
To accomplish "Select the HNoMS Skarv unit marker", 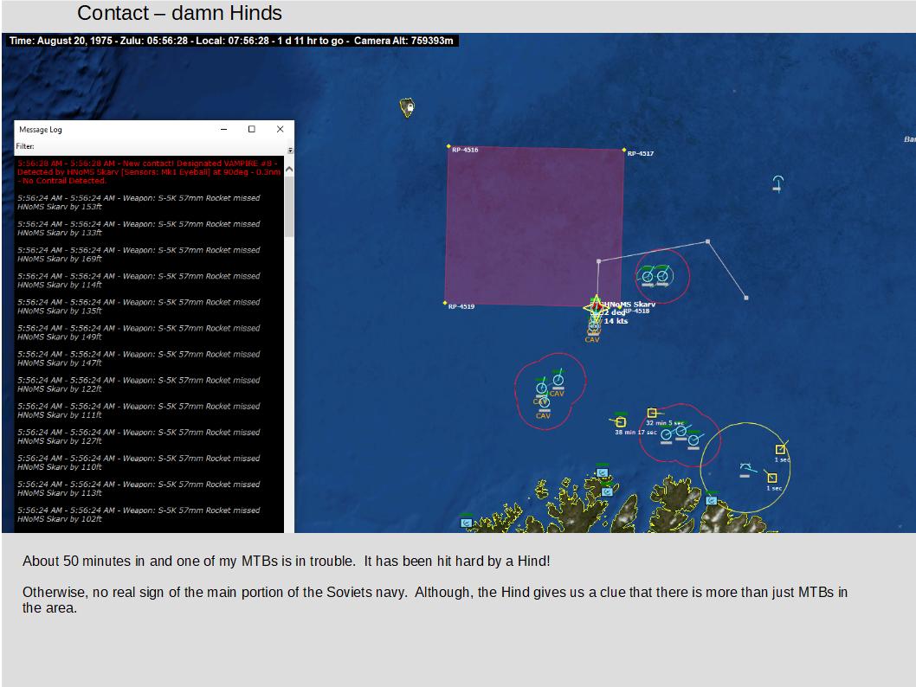I will coord(596,308).
